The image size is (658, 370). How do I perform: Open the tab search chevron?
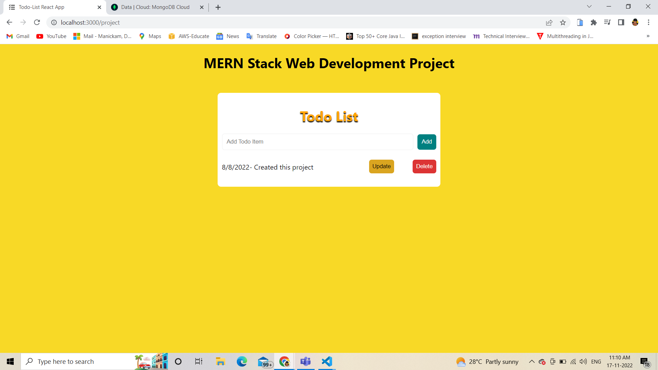(x=589, y=6)
